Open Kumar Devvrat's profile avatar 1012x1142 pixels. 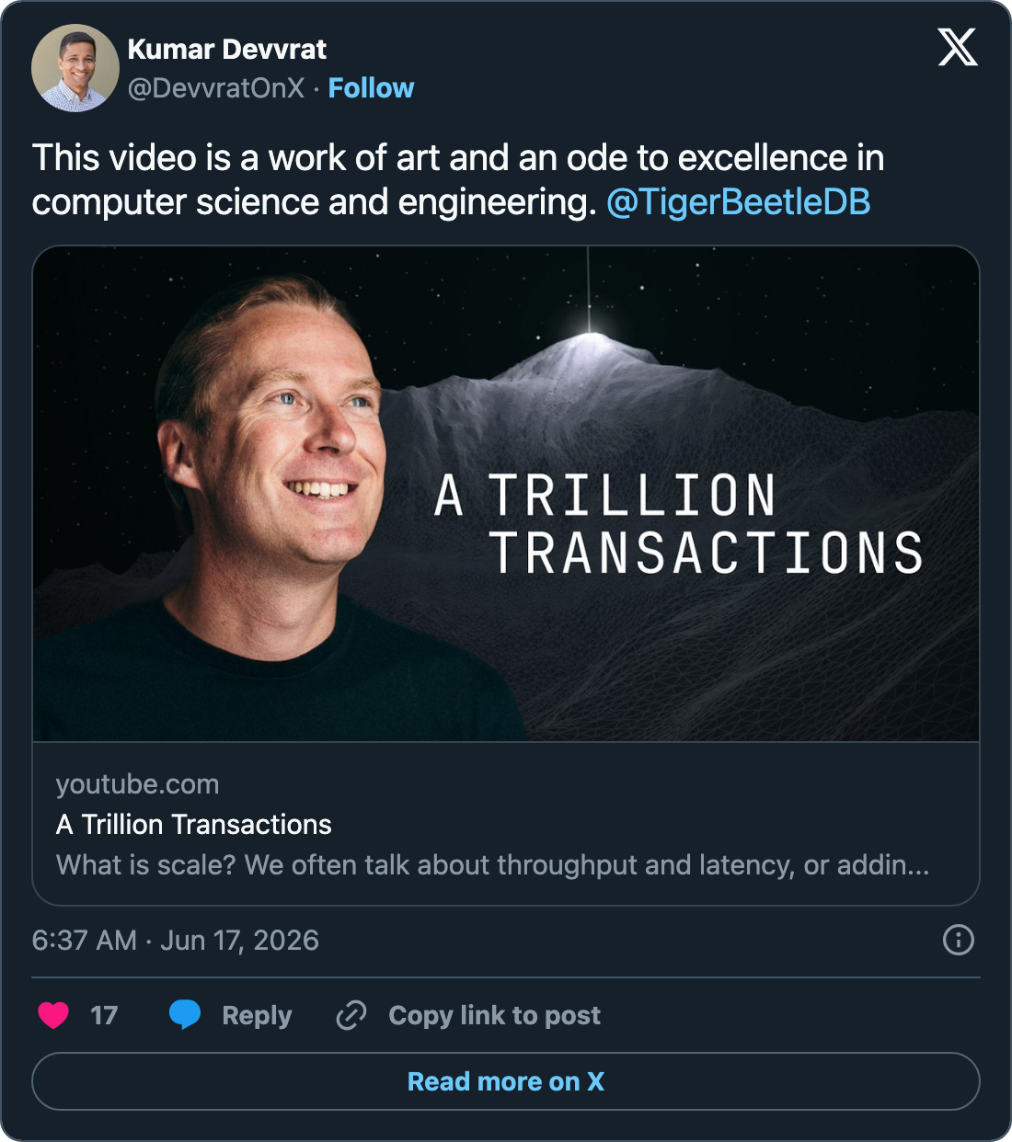(75, 68)
